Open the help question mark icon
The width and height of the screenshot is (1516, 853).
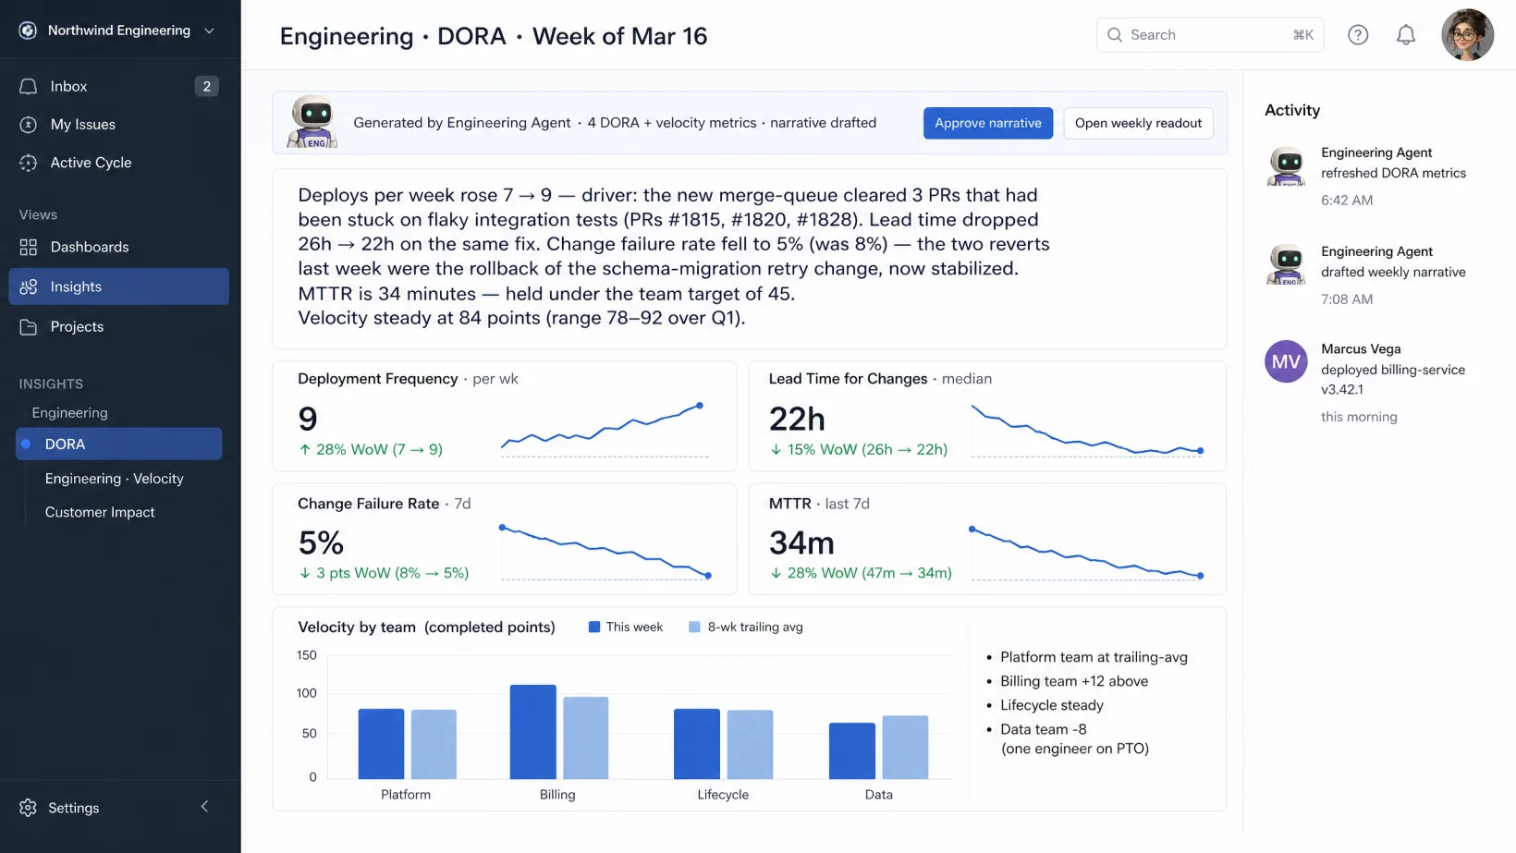(1358, 35)
